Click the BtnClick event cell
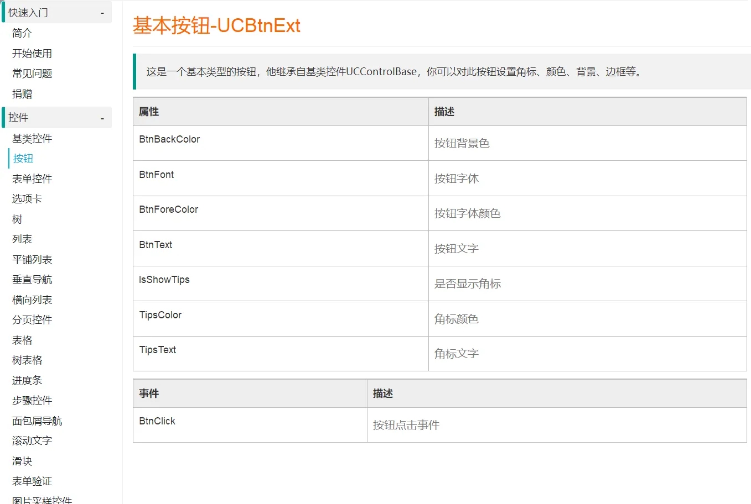This screenshot has width=751, height=504. 250,425
